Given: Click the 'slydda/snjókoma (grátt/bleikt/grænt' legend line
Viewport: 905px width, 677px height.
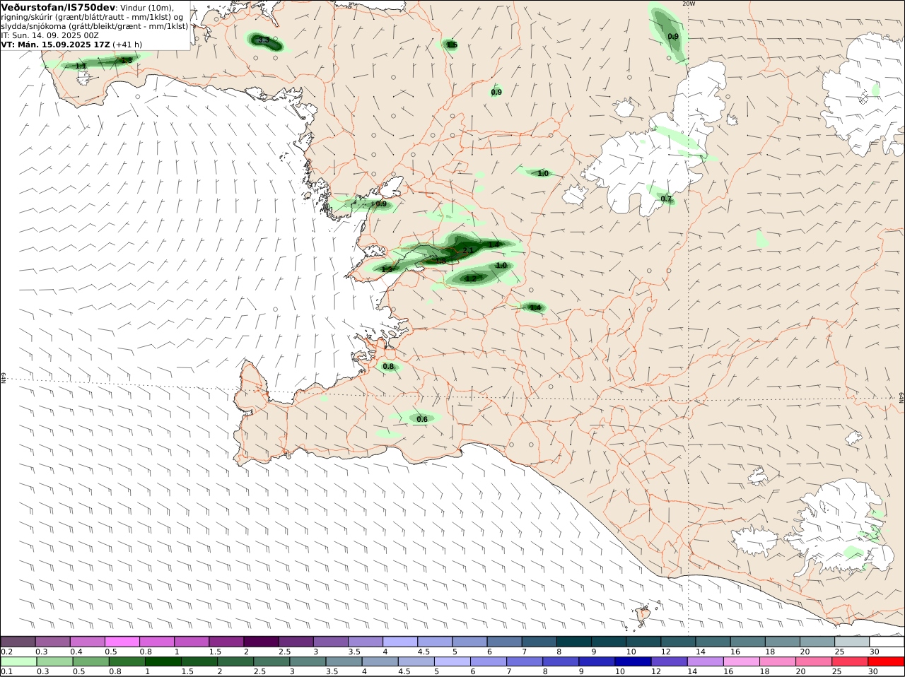Looking at the screenshot, I should point(73,26).
